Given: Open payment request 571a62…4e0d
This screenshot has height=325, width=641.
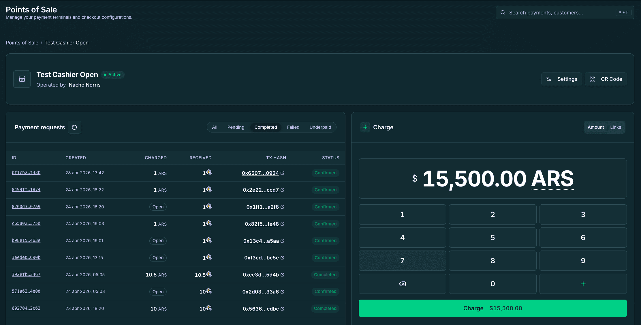Looking at the screenshot, I should pyautogui.click(x=26, y=291).
